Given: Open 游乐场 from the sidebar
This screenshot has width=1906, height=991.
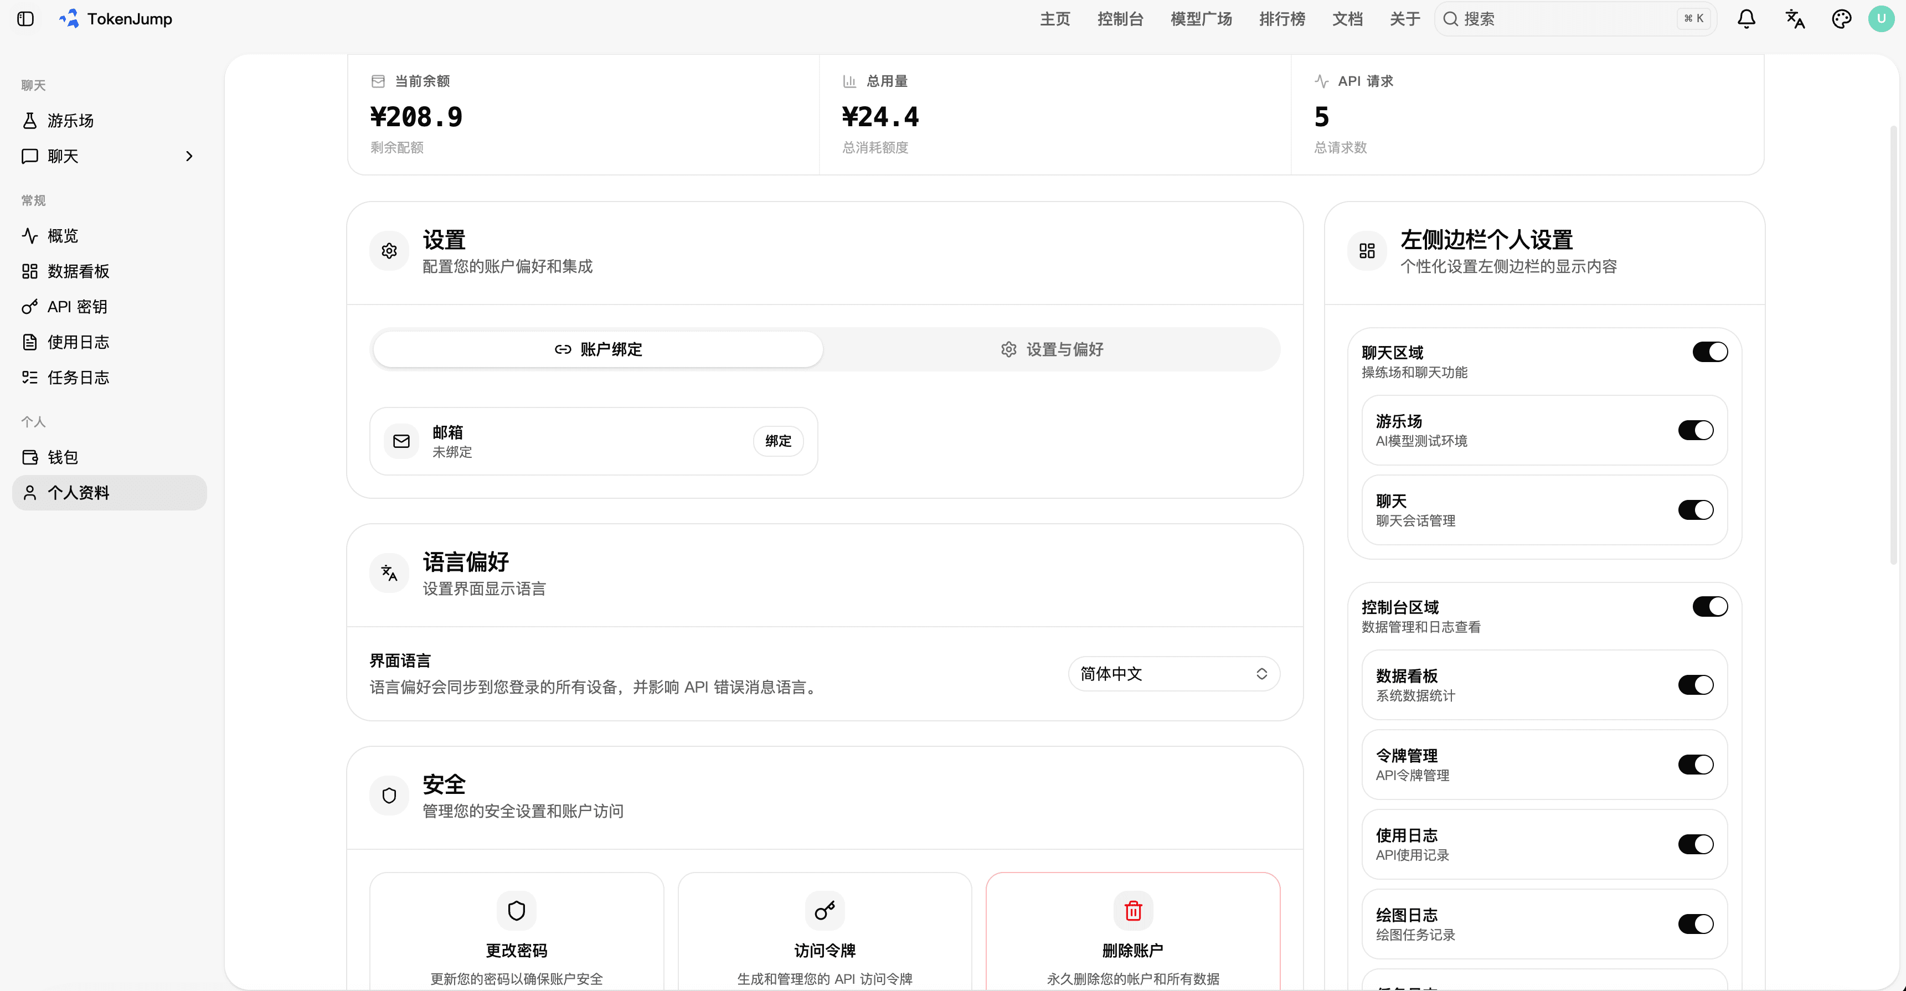Looking at the screenshot, I should click(110, 121).
